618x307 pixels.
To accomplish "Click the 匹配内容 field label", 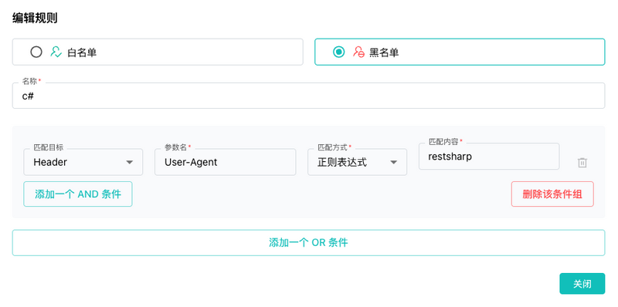I will pos(443,142).
